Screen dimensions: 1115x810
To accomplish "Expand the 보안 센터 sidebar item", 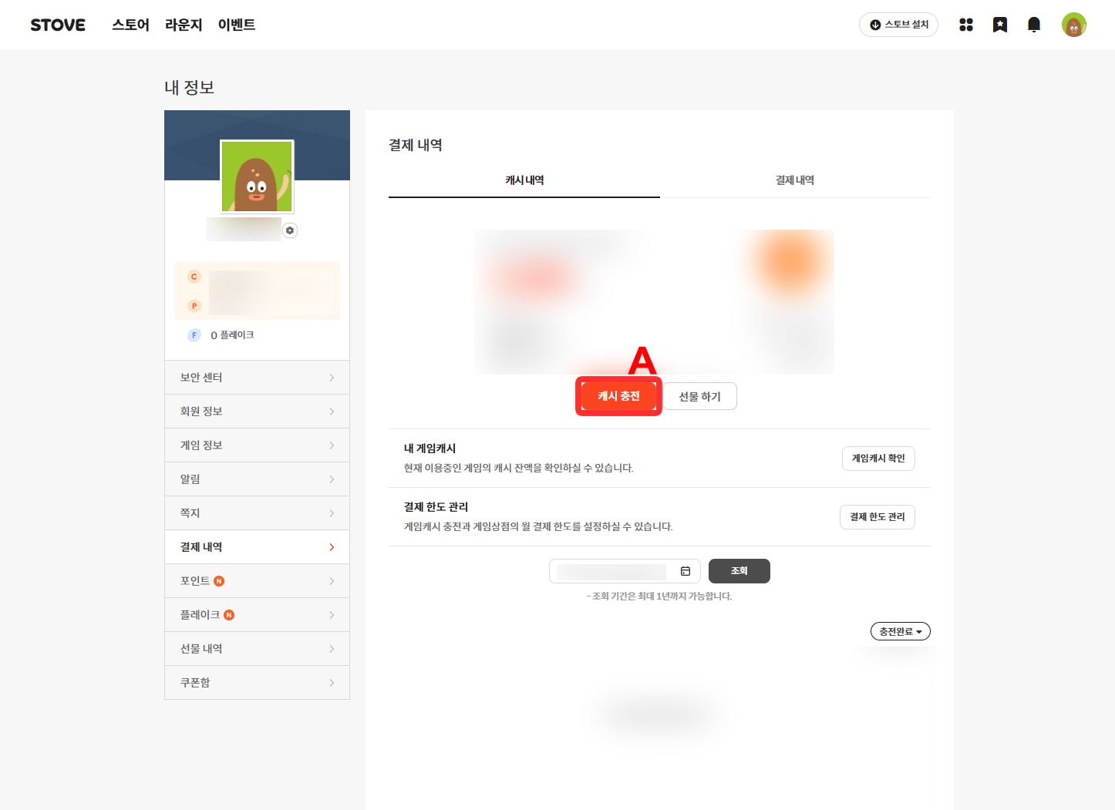I will tap(257, 378).
